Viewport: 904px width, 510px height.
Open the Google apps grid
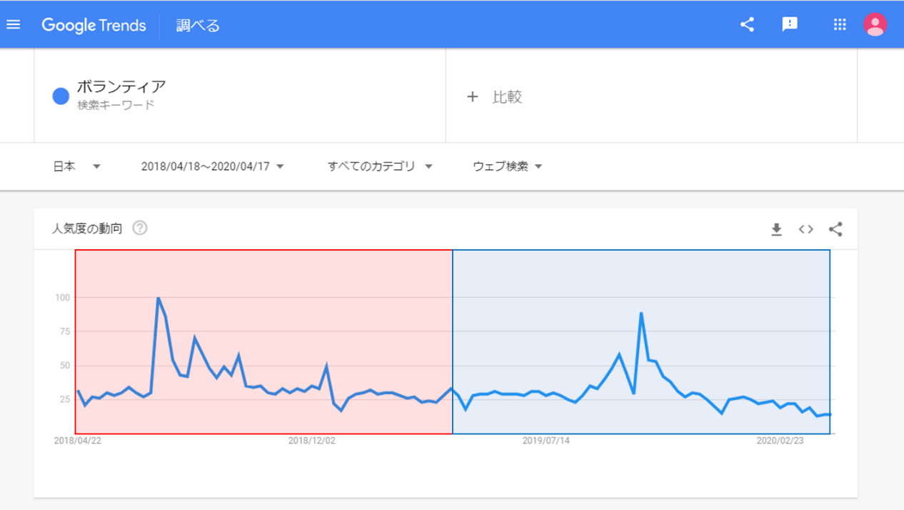[840, 25]
